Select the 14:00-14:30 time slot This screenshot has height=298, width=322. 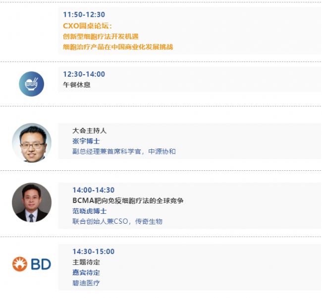(x=94, y=190)
